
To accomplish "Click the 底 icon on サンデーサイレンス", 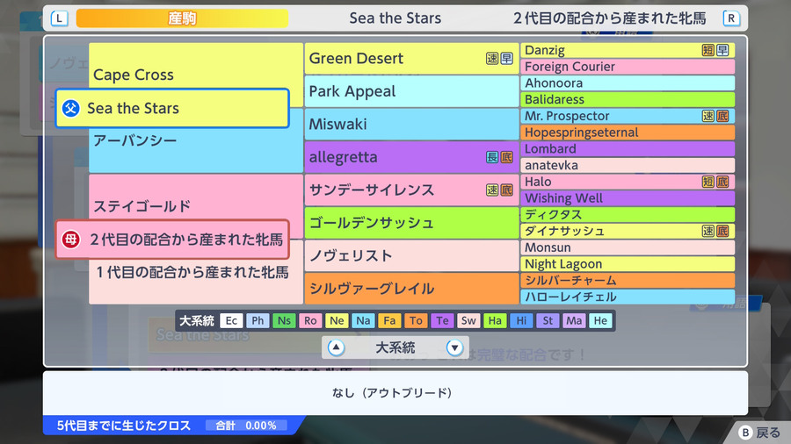I will tap(506, 190).
